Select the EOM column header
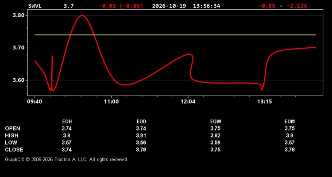 click(x=290, y=122)
